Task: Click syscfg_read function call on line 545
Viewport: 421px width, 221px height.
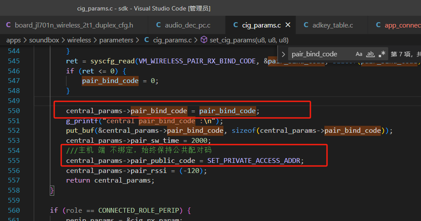Action: pos(112,61)
